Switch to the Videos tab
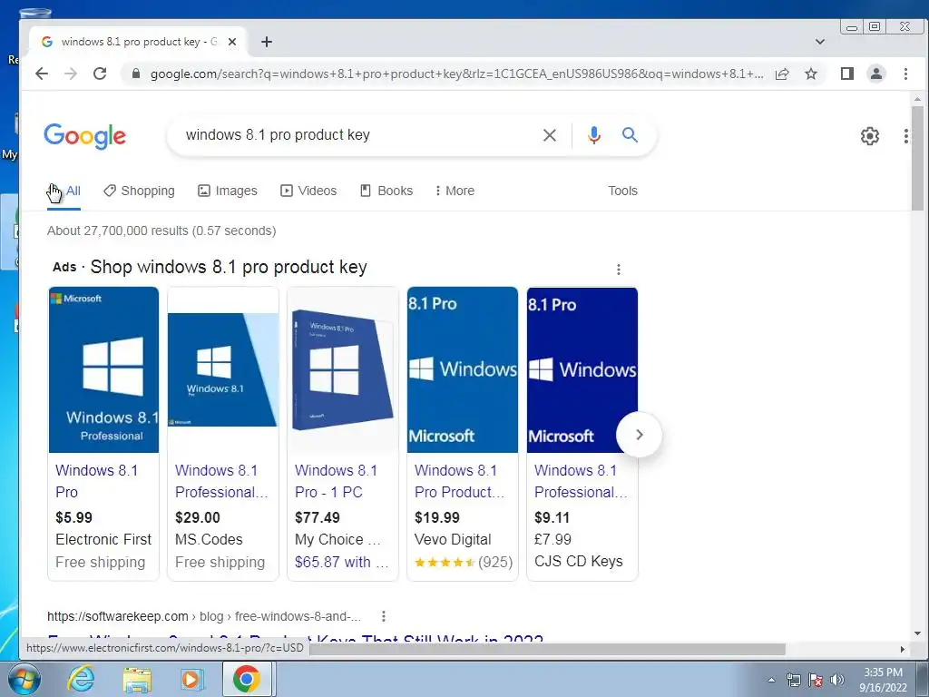The image size is (929, 697). pyautogui.click(x=308, y=191)
